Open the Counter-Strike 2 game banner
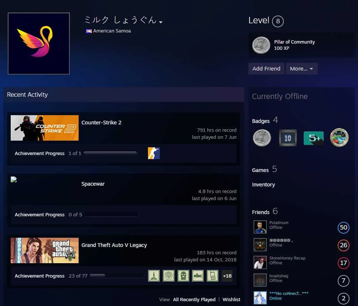This screenshot has height=306, width=358. (45, 128)
